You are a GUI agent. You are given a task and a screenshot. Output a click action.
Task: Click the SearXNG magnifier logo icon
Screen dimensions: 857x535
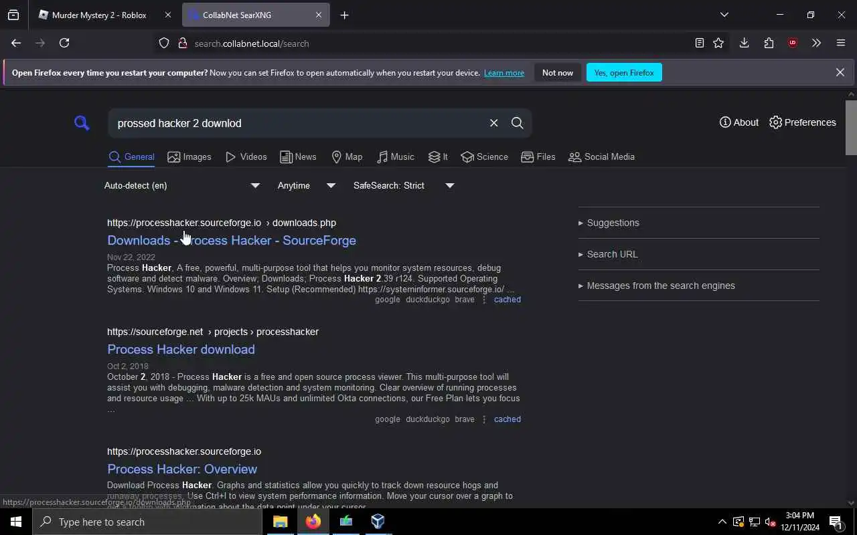[82, 123]
